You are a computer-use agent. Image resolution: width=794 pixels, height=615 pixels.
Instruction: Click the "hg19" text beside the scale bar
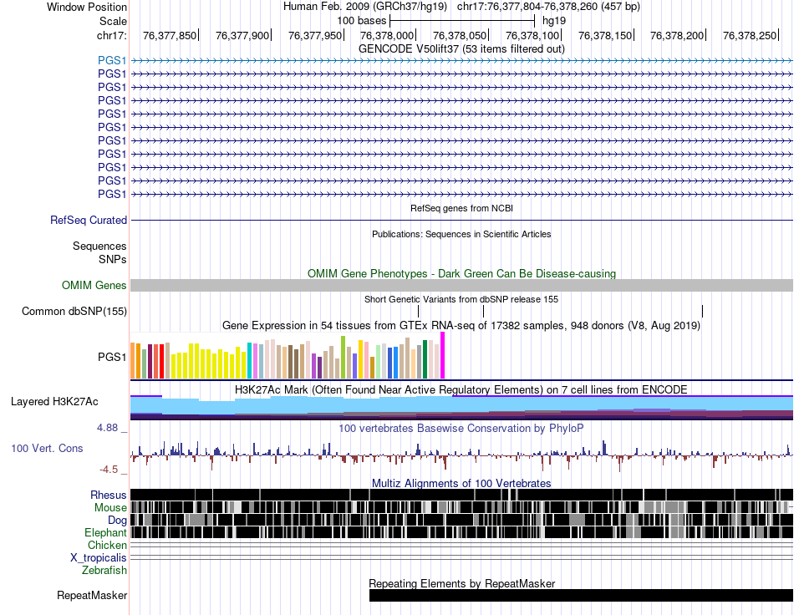[x=554, y=21]
